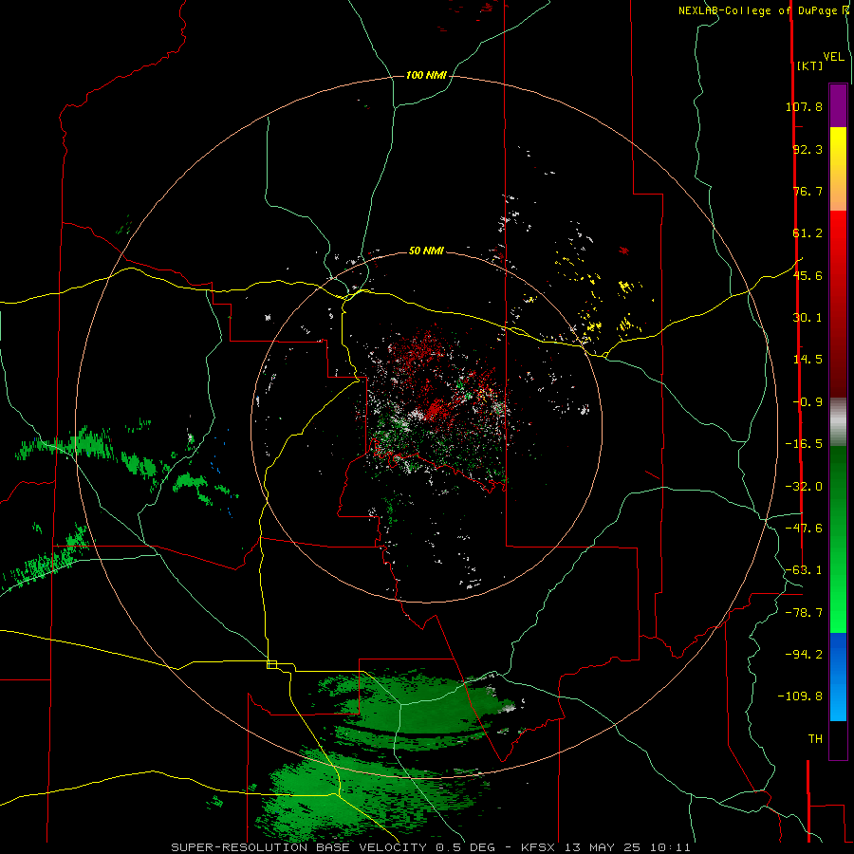The width and height of the screenshot is (854, 854).
Task: Click the green segment of velocity color bar
Action: 838,539
